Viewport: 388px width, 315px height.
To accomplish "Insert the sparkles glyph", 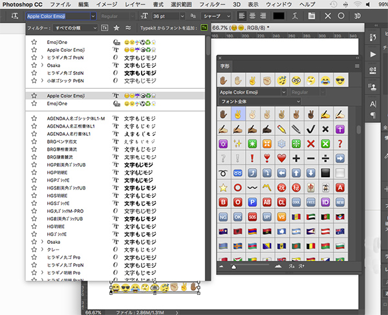I will tap(237, 144).
